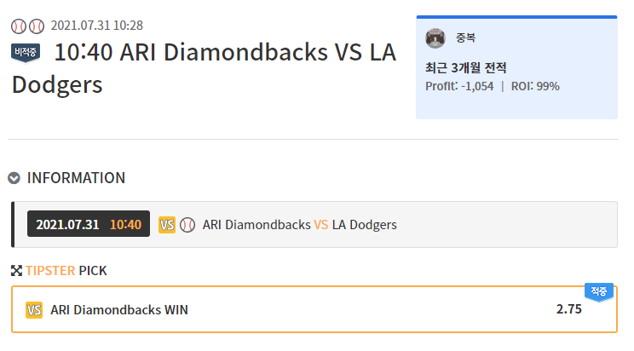Click the VS icon in the match row

point(167,225)
